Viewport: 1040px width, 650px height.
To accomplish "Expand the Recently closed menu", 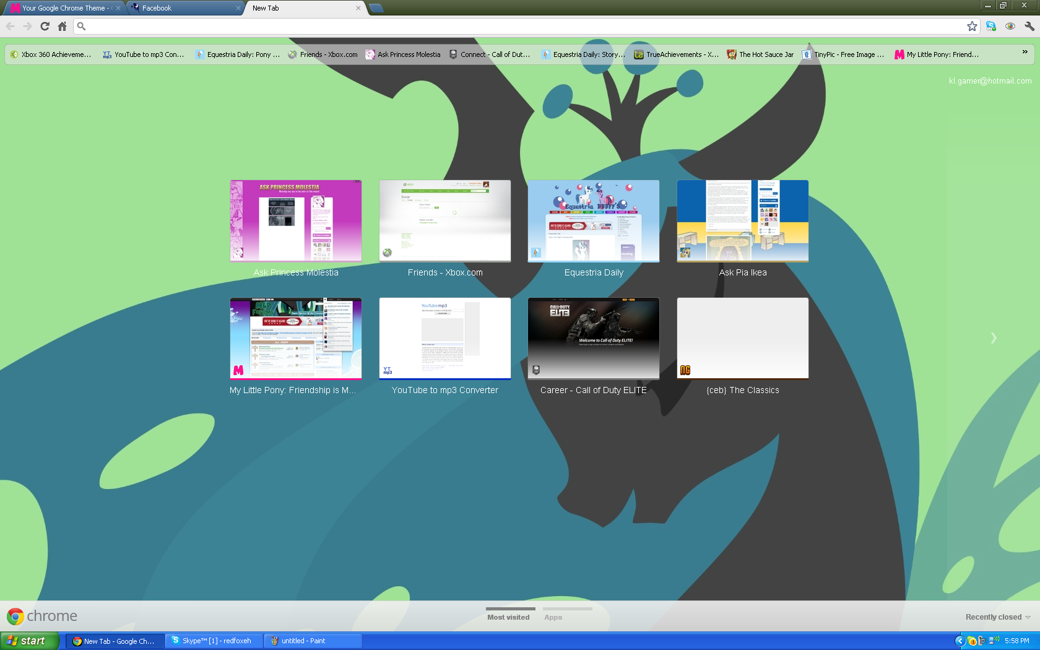I will 998,617.
